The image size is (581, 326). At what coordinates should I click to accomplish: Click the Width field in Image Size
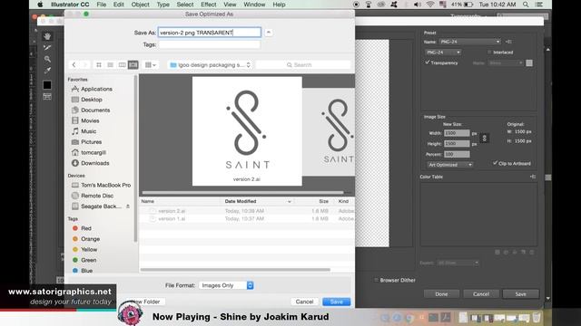click(x=457, y=133)
